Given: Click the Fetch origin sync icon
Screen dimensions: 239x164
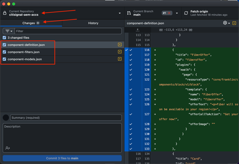Looking at the screenshot, I should pos(186,13).
